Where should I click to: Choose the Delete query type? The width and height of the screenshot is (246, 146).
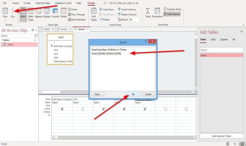click(x=64, y=13)
